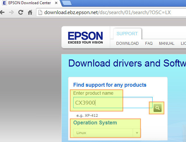Open the DOWNLOAD menu item
Image resolution: width=186 pixels, height=142 pixels.
pyautogui.click(x=128, y=43)
